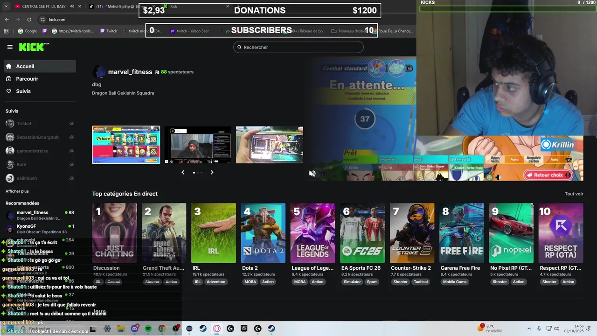
Task: Open salimiosh avatar in followed list
Action: click(x=10, y=178)
